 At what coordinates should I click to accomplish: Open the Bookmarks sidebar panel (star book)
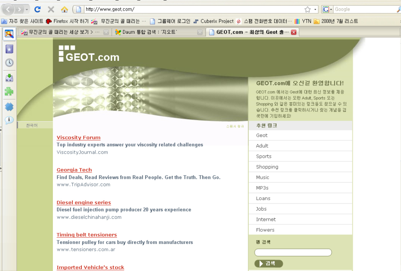point(9,49)
